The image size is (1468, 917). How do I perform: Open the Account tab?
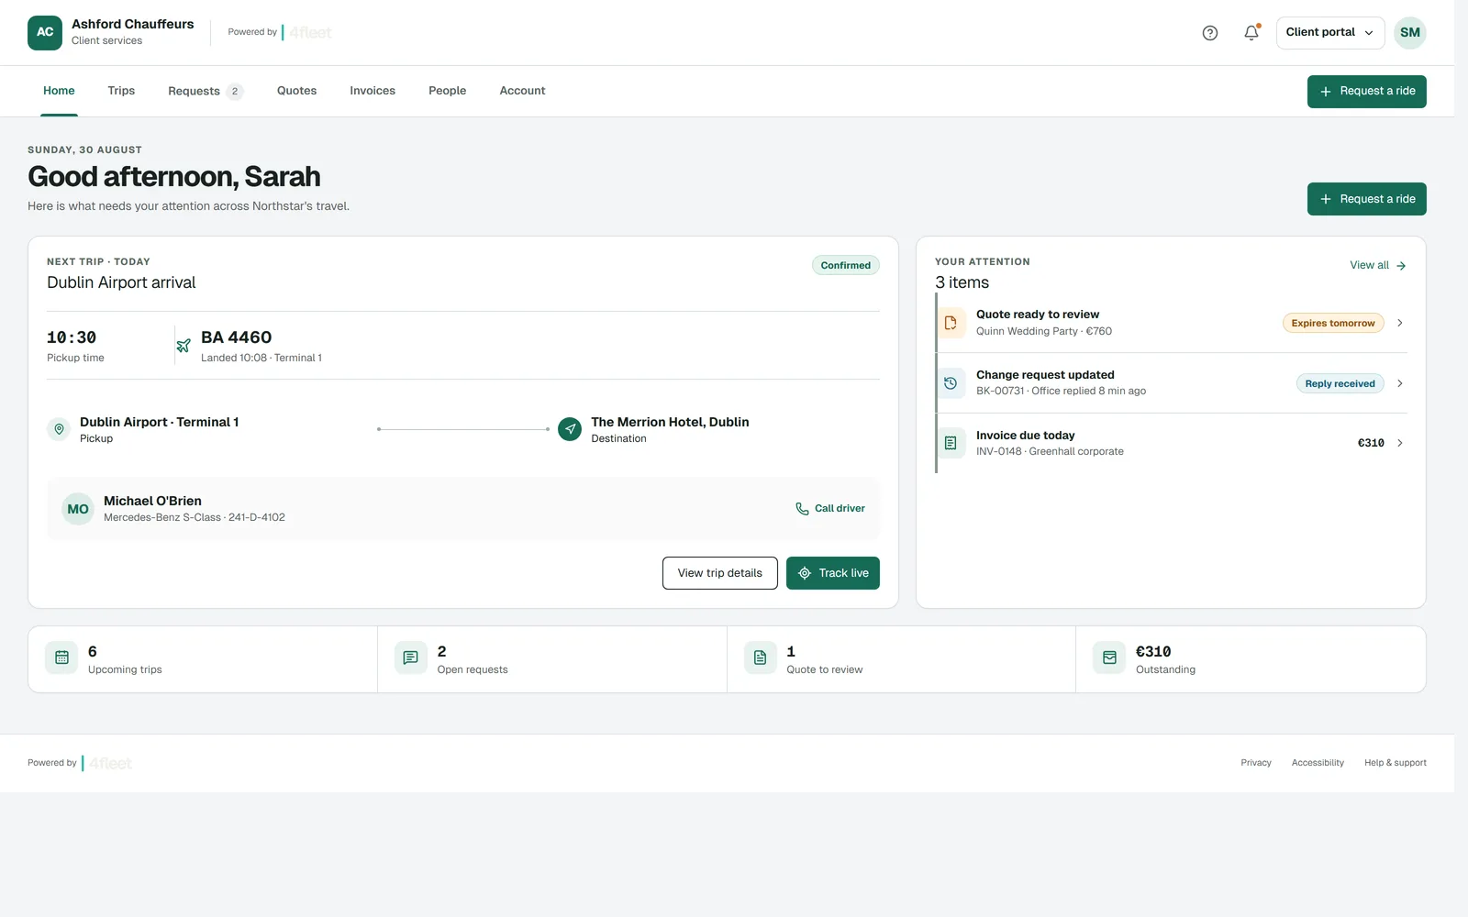[522, 91]
